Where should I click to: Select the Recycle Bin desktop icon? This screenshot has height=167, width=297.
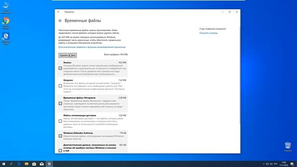pos(288,147)
